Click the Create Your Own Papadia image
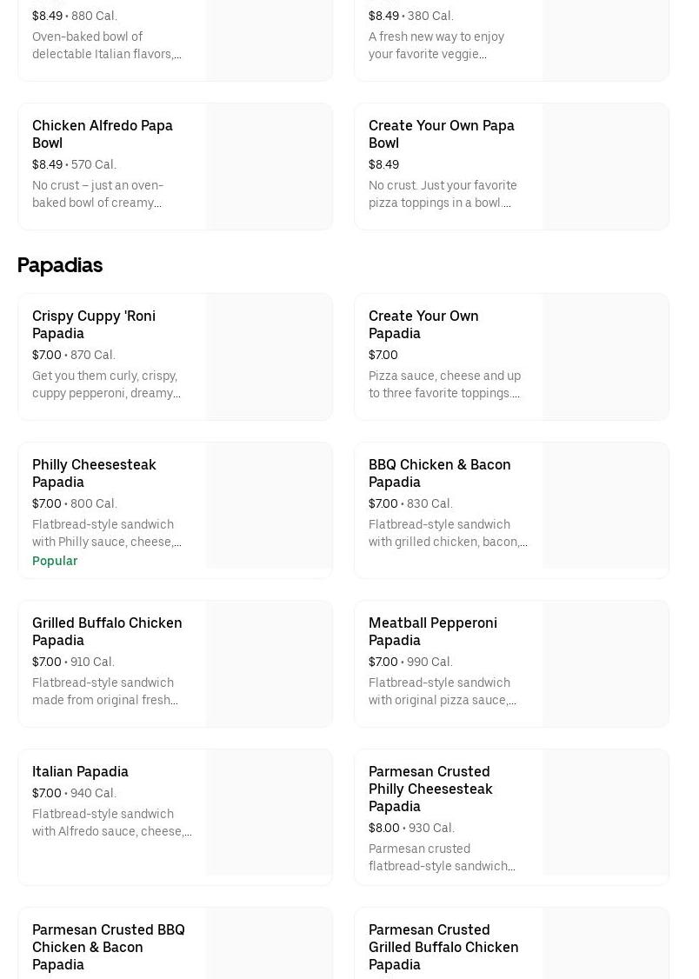The image size is (699, 979). click(x=606, y=357)
